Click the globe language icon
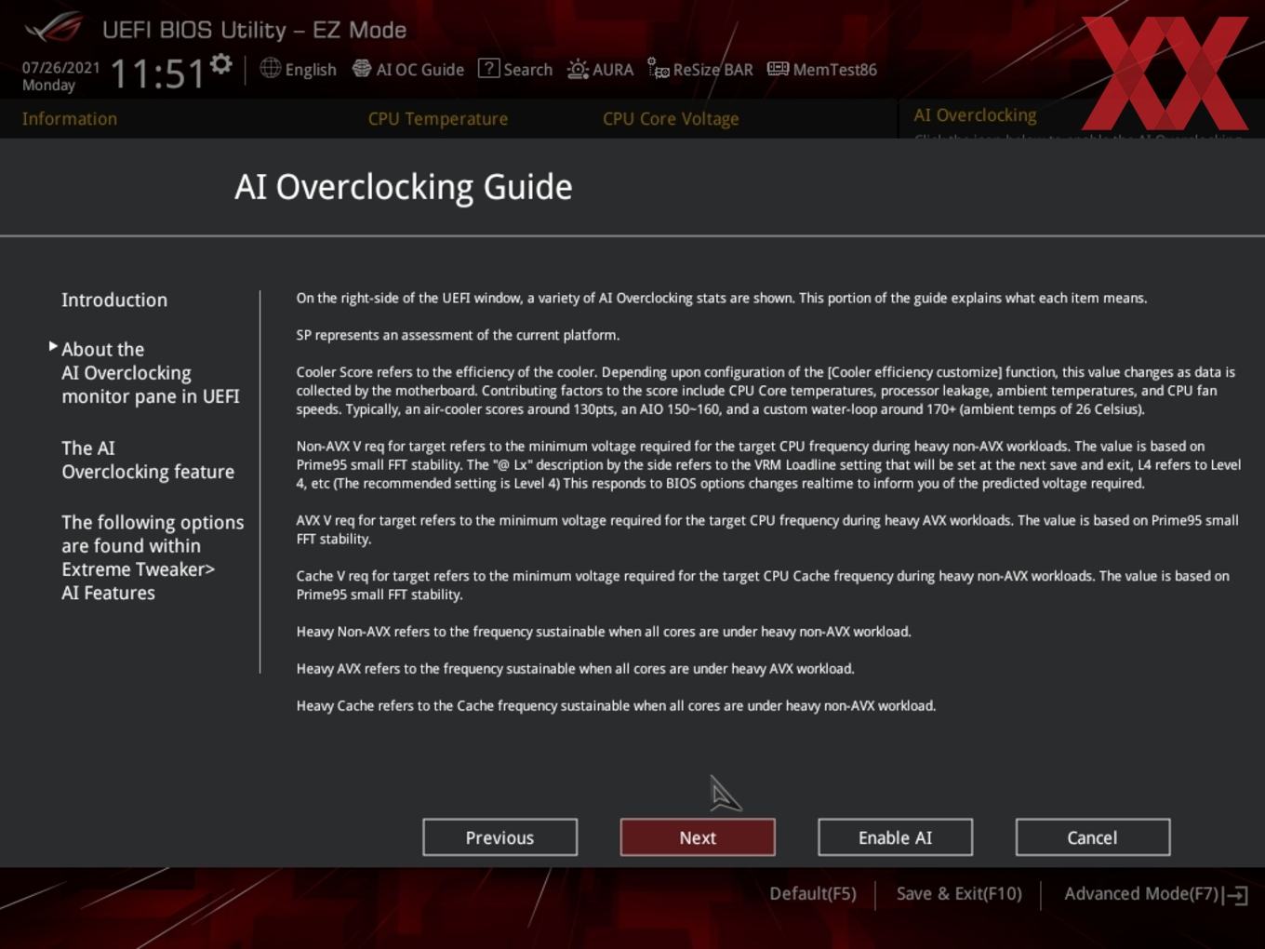This screenshot has height=949, width=1265. 270,68
